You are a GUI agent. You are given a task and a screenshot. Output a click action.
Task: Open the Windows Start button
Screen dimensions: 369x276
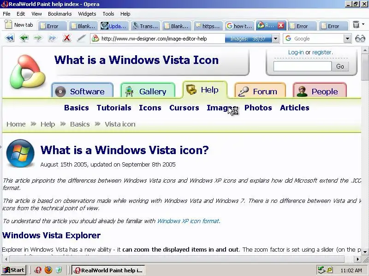13,270
